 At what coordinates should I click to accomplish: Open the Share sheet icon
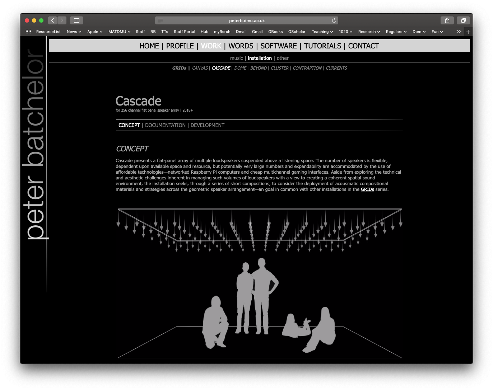click(447, 20)
